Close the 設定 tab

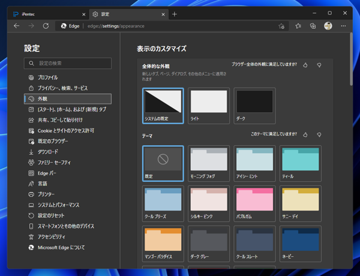coord(163,14)
